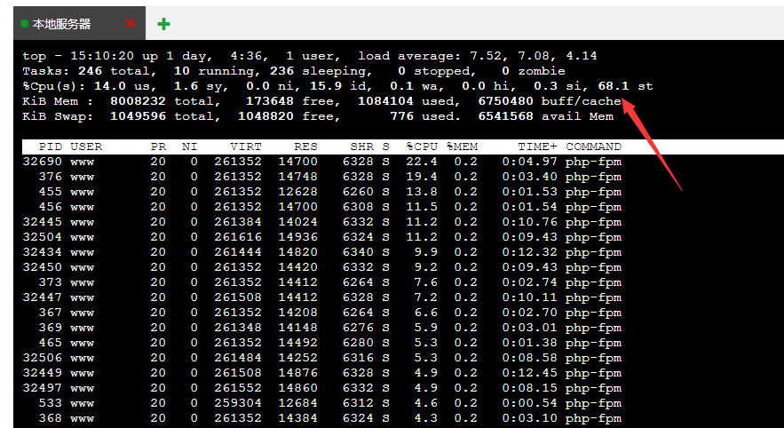The height and width of the screenshot is (428, 784).
Task: Click the 68.1 st steal value
Action: click(625, 86)
